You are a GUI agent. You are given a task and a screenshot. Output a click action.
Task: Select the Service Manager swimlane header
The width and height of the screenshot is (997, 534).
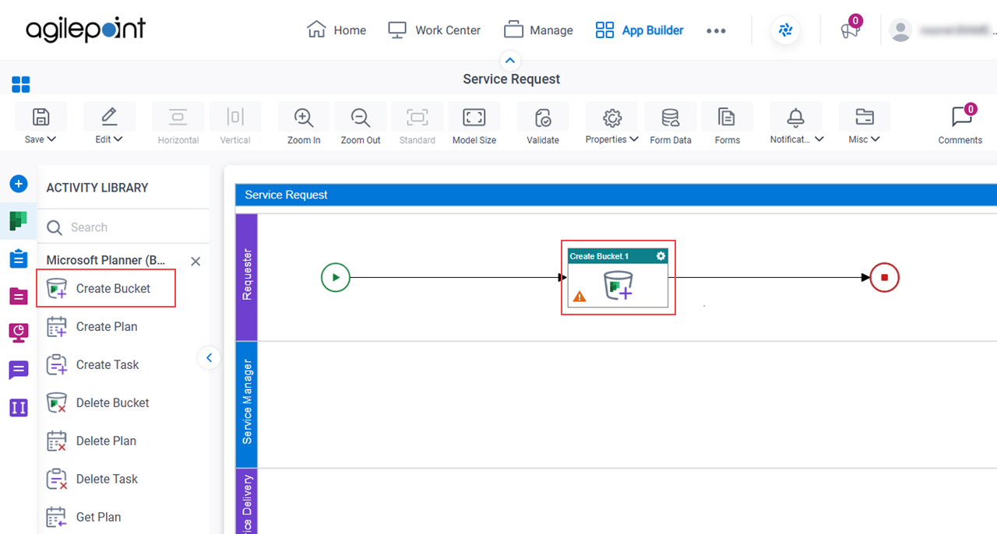click(x=246, y=404)
